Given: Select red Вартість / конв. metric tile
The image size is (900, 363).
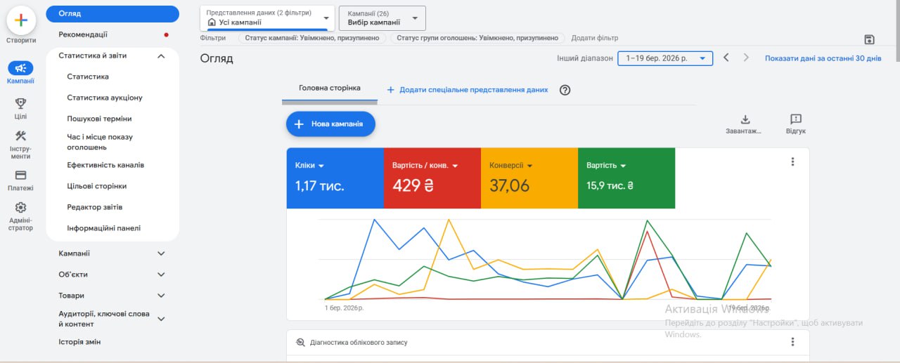Looking at the screenshot, I should [x=432, y=178].
